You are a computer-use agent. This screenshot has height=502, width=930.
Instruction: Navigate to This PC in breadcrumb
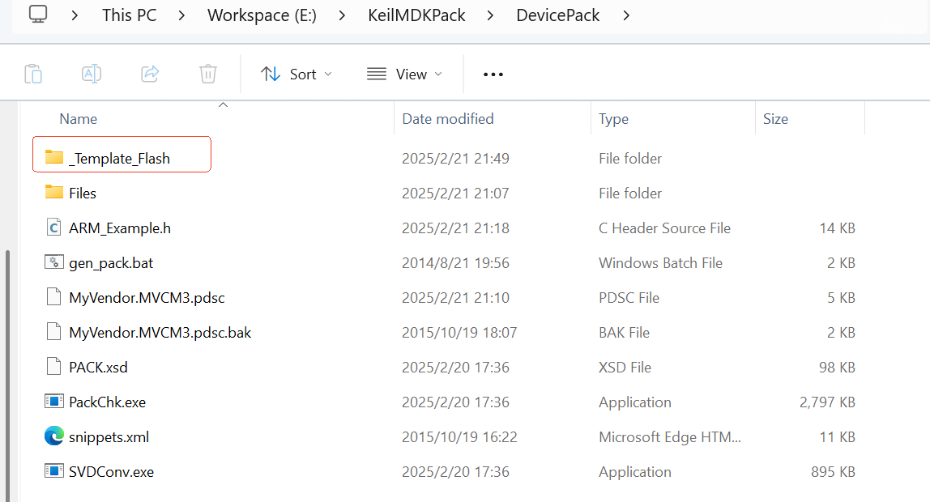[129, 15]
